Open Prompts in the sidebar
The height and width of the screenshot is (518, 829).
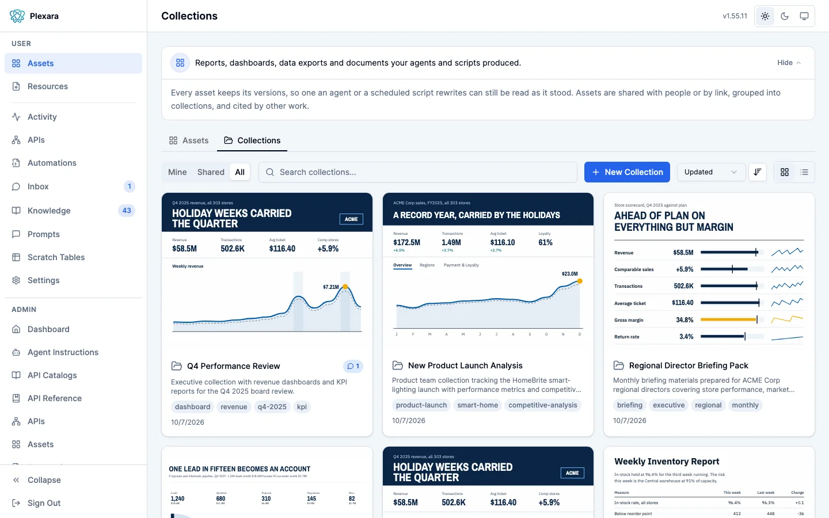(x=73, y=234)
